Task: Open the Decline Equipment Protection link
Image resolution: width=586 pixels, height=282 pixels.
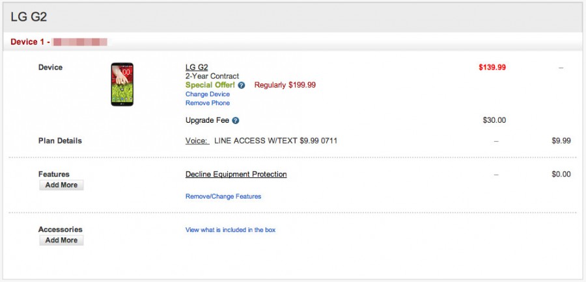Action: [236, 174]
